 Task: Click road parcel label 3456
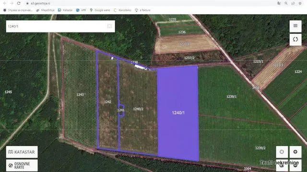pos(256,87)
